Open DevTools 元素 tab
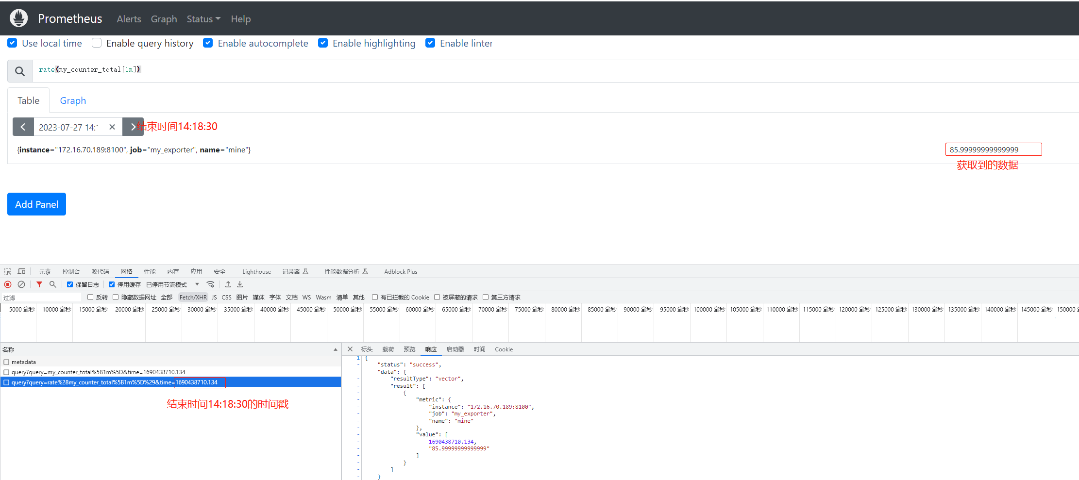Screen dimensions: 1079x480 [45, 271]
